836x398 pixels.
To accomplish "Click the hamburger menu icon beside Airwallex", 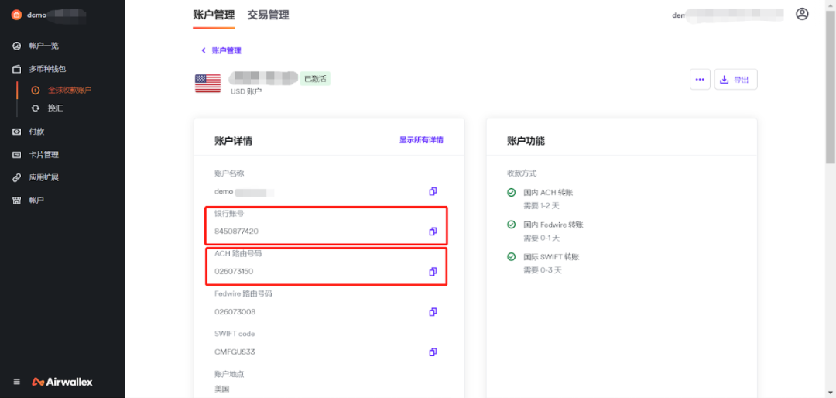I will point(17,382).
